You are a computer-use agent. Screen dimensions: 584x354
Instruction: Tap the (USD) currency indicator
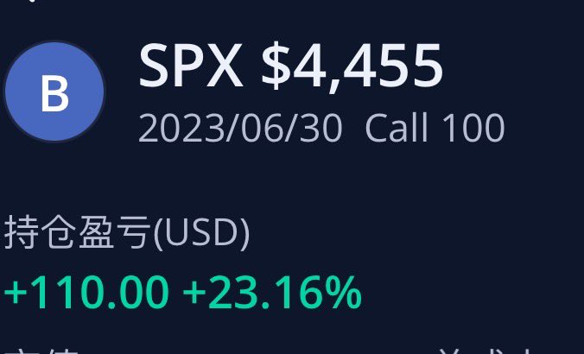coord(201,233)
